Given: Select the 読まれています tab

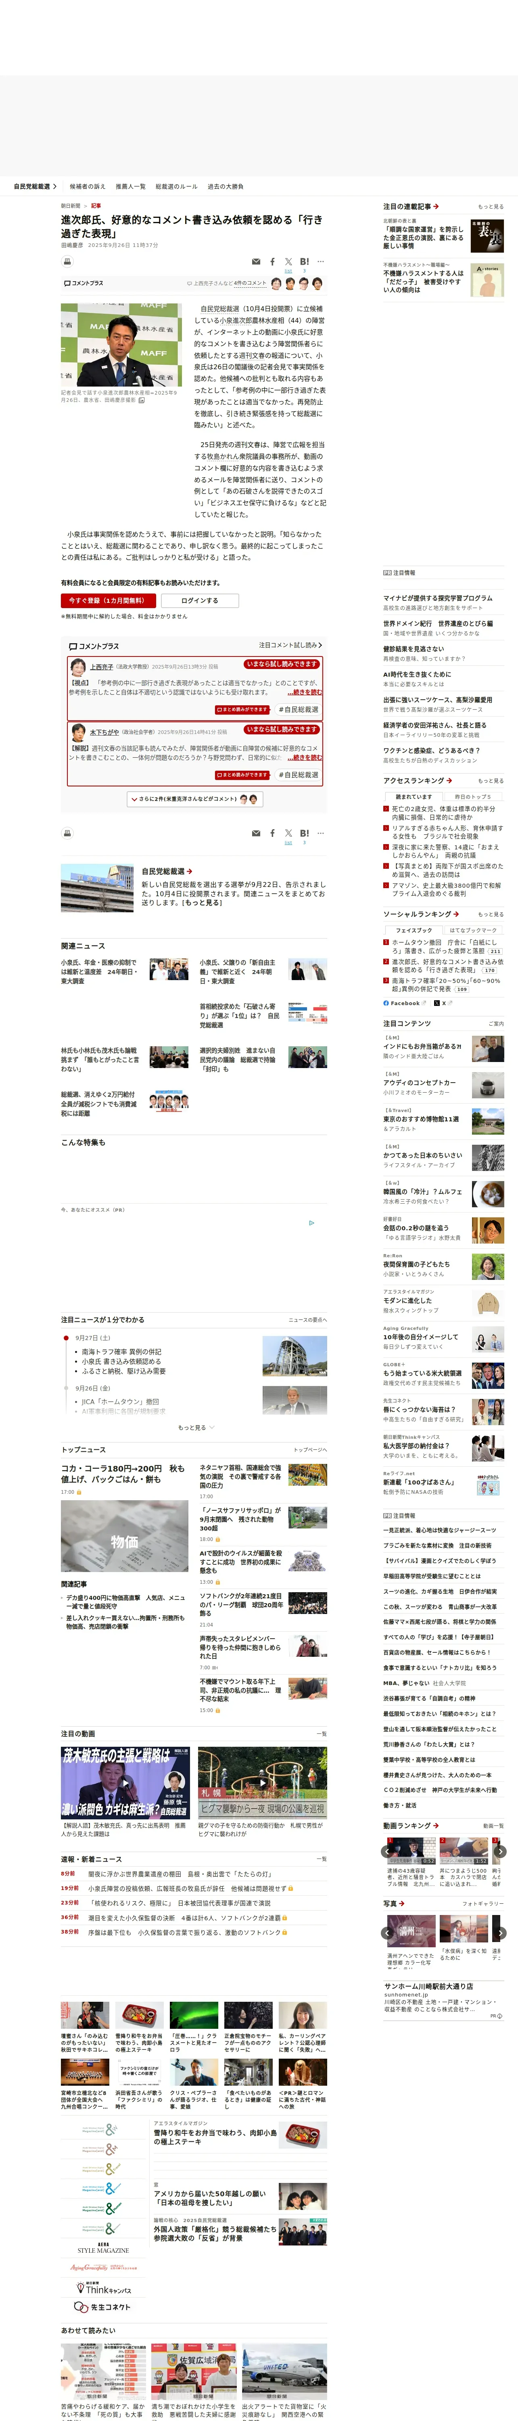Looking at the screenshot, I should tap(414, 797).
